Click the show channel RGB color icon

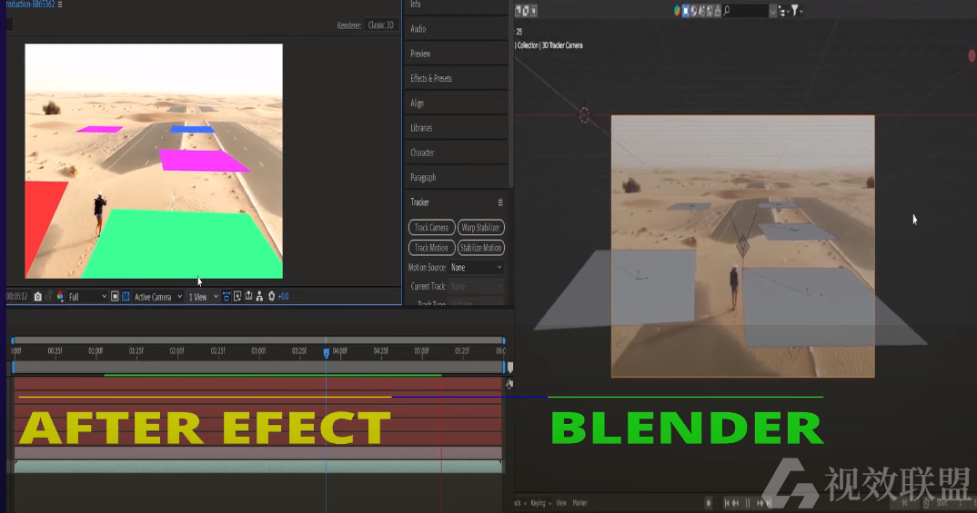tap(60, 297)
